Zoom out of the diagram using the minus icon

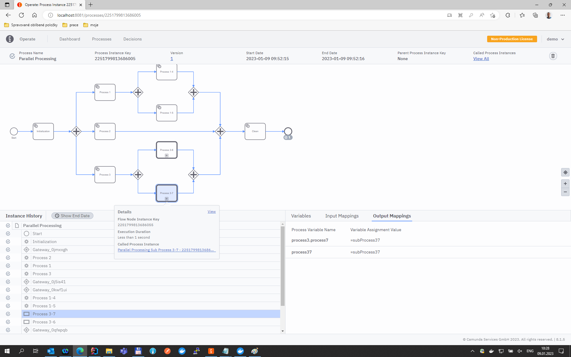565,192
